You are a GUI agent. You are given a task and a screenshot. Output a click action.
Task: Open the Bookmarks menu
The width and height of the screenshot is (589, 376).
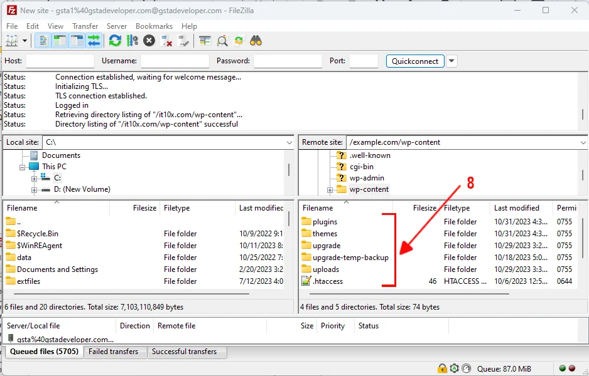tap(154, 26)
